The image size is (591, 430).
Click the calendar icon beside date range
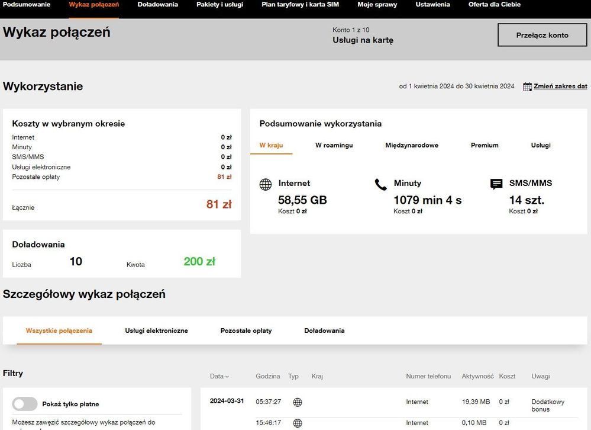(527, 86)
